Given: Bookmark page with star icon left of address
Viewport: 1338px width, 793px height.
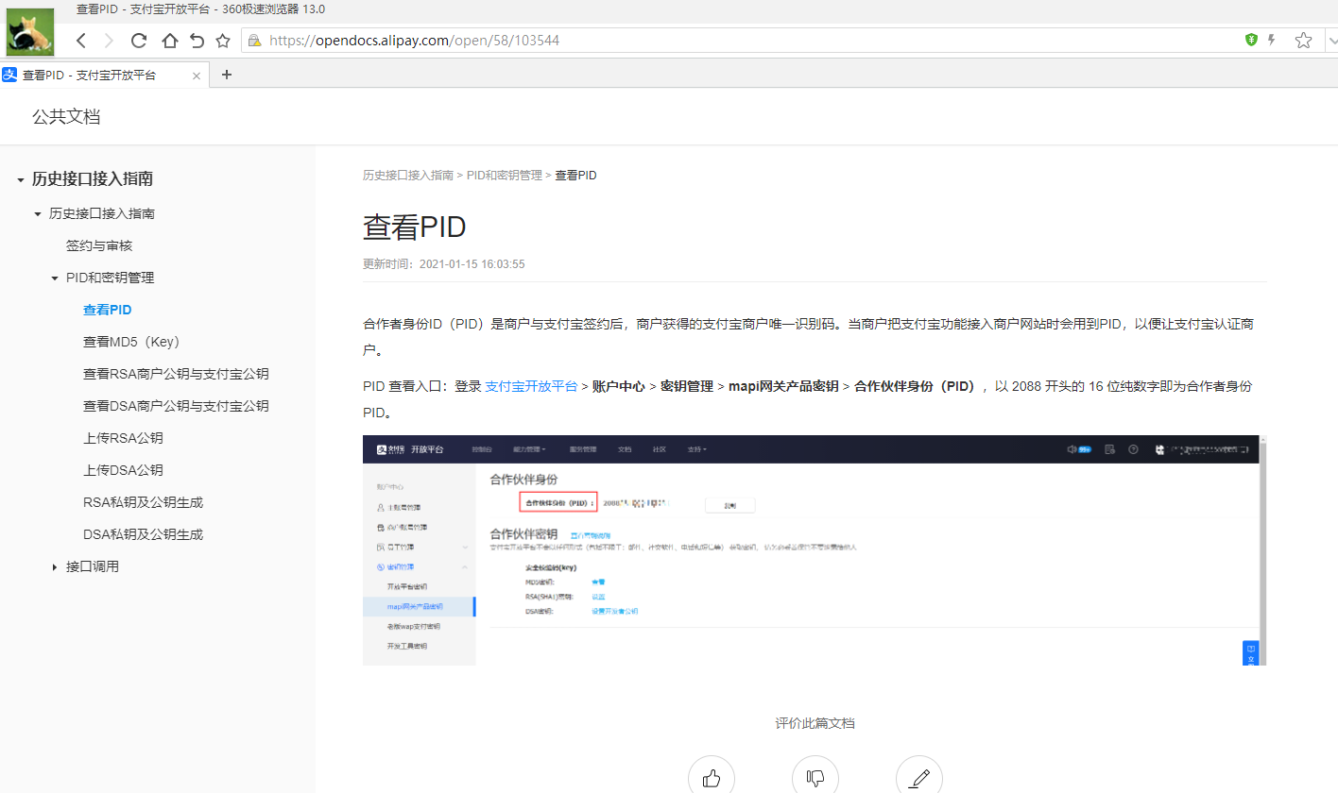Looking at the screenshot, I should (x=223, y=41).
